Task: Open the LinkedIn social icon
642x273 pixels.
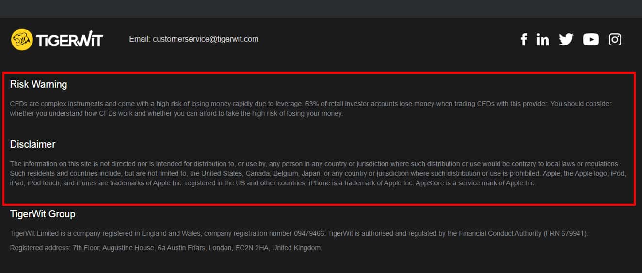Action: (543, 40)
